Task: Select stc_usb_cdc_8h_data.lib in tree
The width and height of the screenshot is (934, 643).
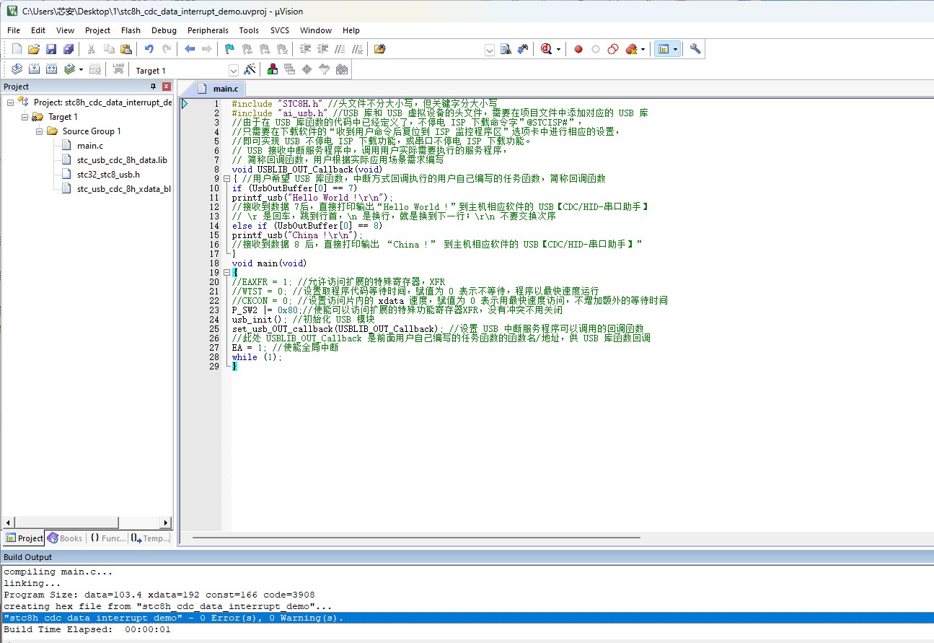Action: click(x=121, y=160)
